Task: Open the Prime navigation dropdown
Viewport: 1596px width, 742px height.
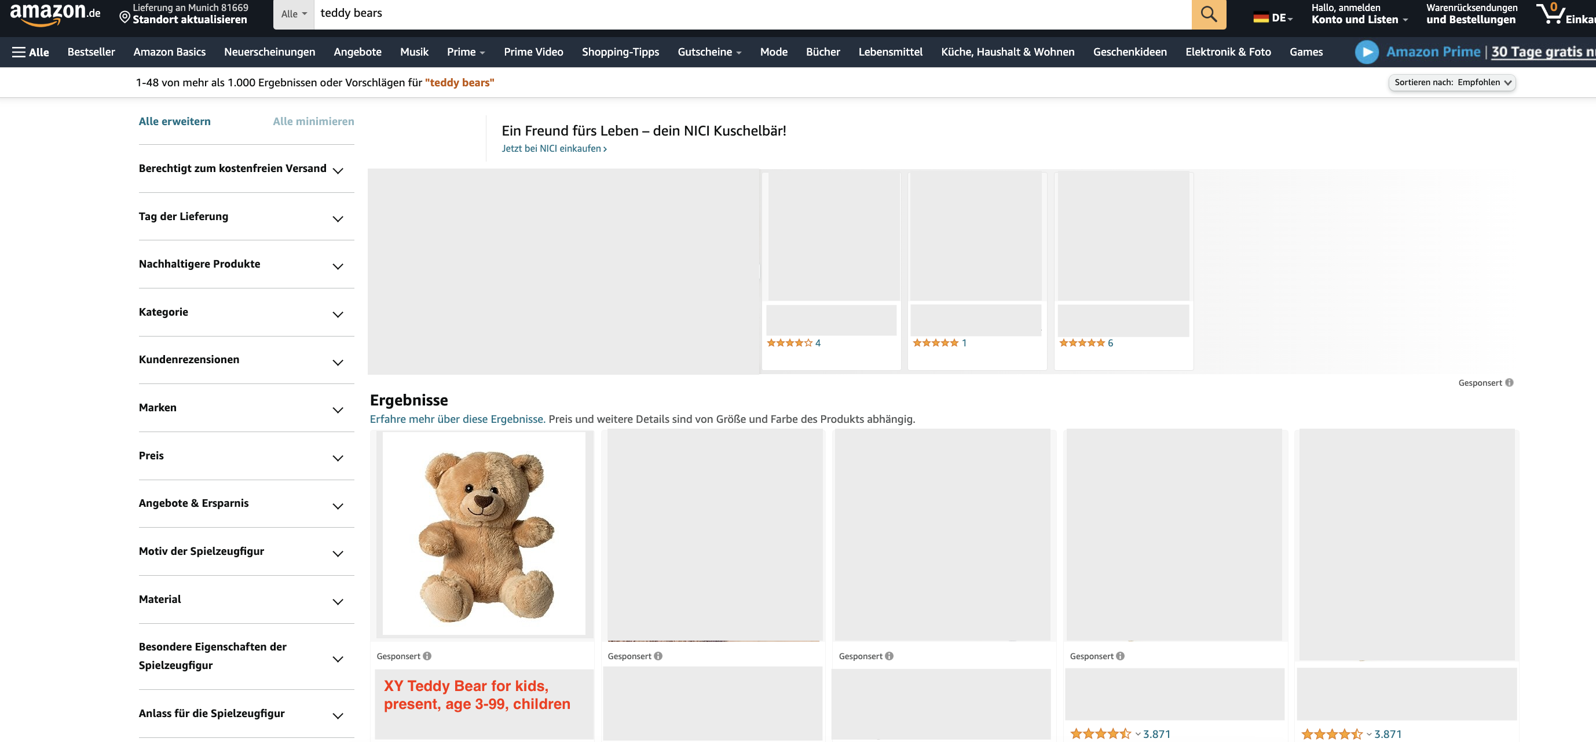Action: pos(466,52)
